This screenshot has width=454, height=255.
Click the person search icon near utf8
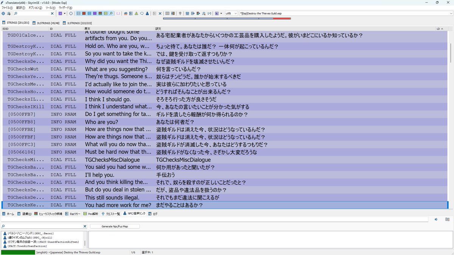click(x=204, y=13)
